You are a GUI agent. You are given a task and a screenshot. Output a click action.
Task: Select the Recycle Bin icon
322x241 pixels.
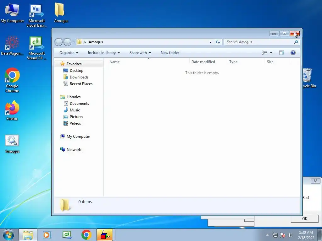point(309,78)
